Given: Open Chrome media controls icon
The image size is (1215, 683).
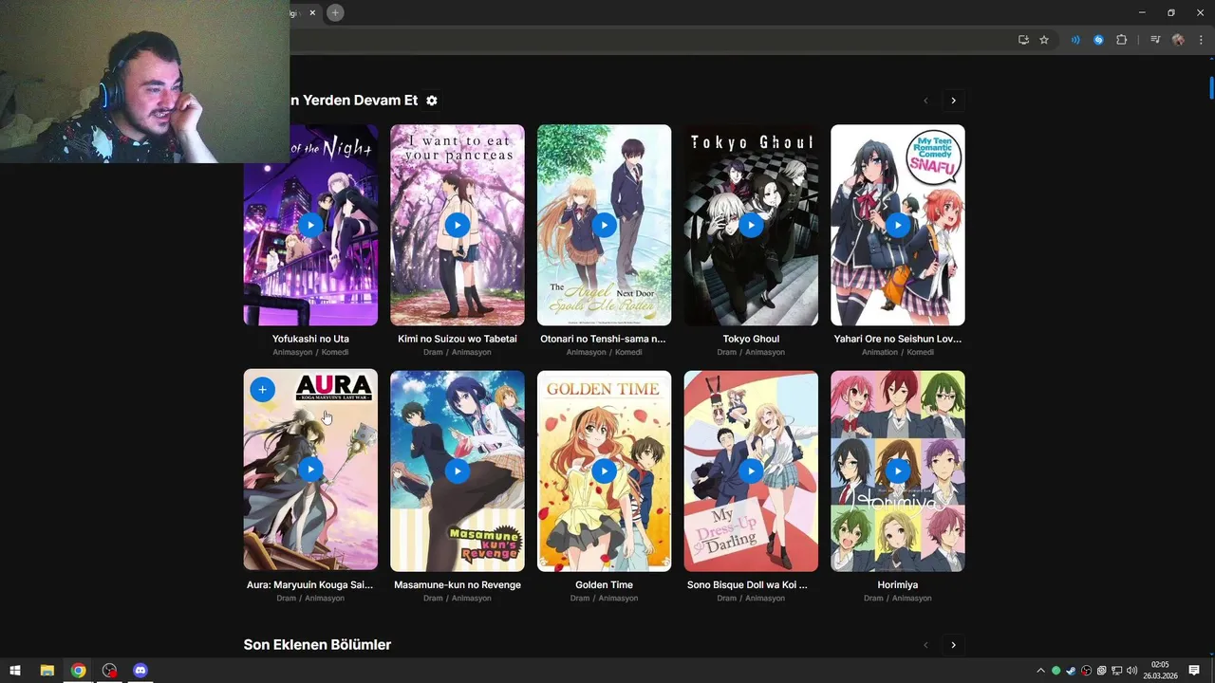Looking at the screenshot, I should pyautogui.click(x=1155, y=40).
